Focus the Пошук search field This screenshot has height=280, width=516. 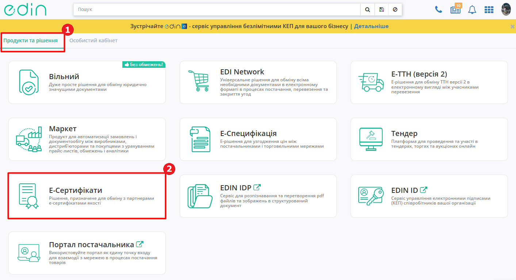tap(217, 9)
